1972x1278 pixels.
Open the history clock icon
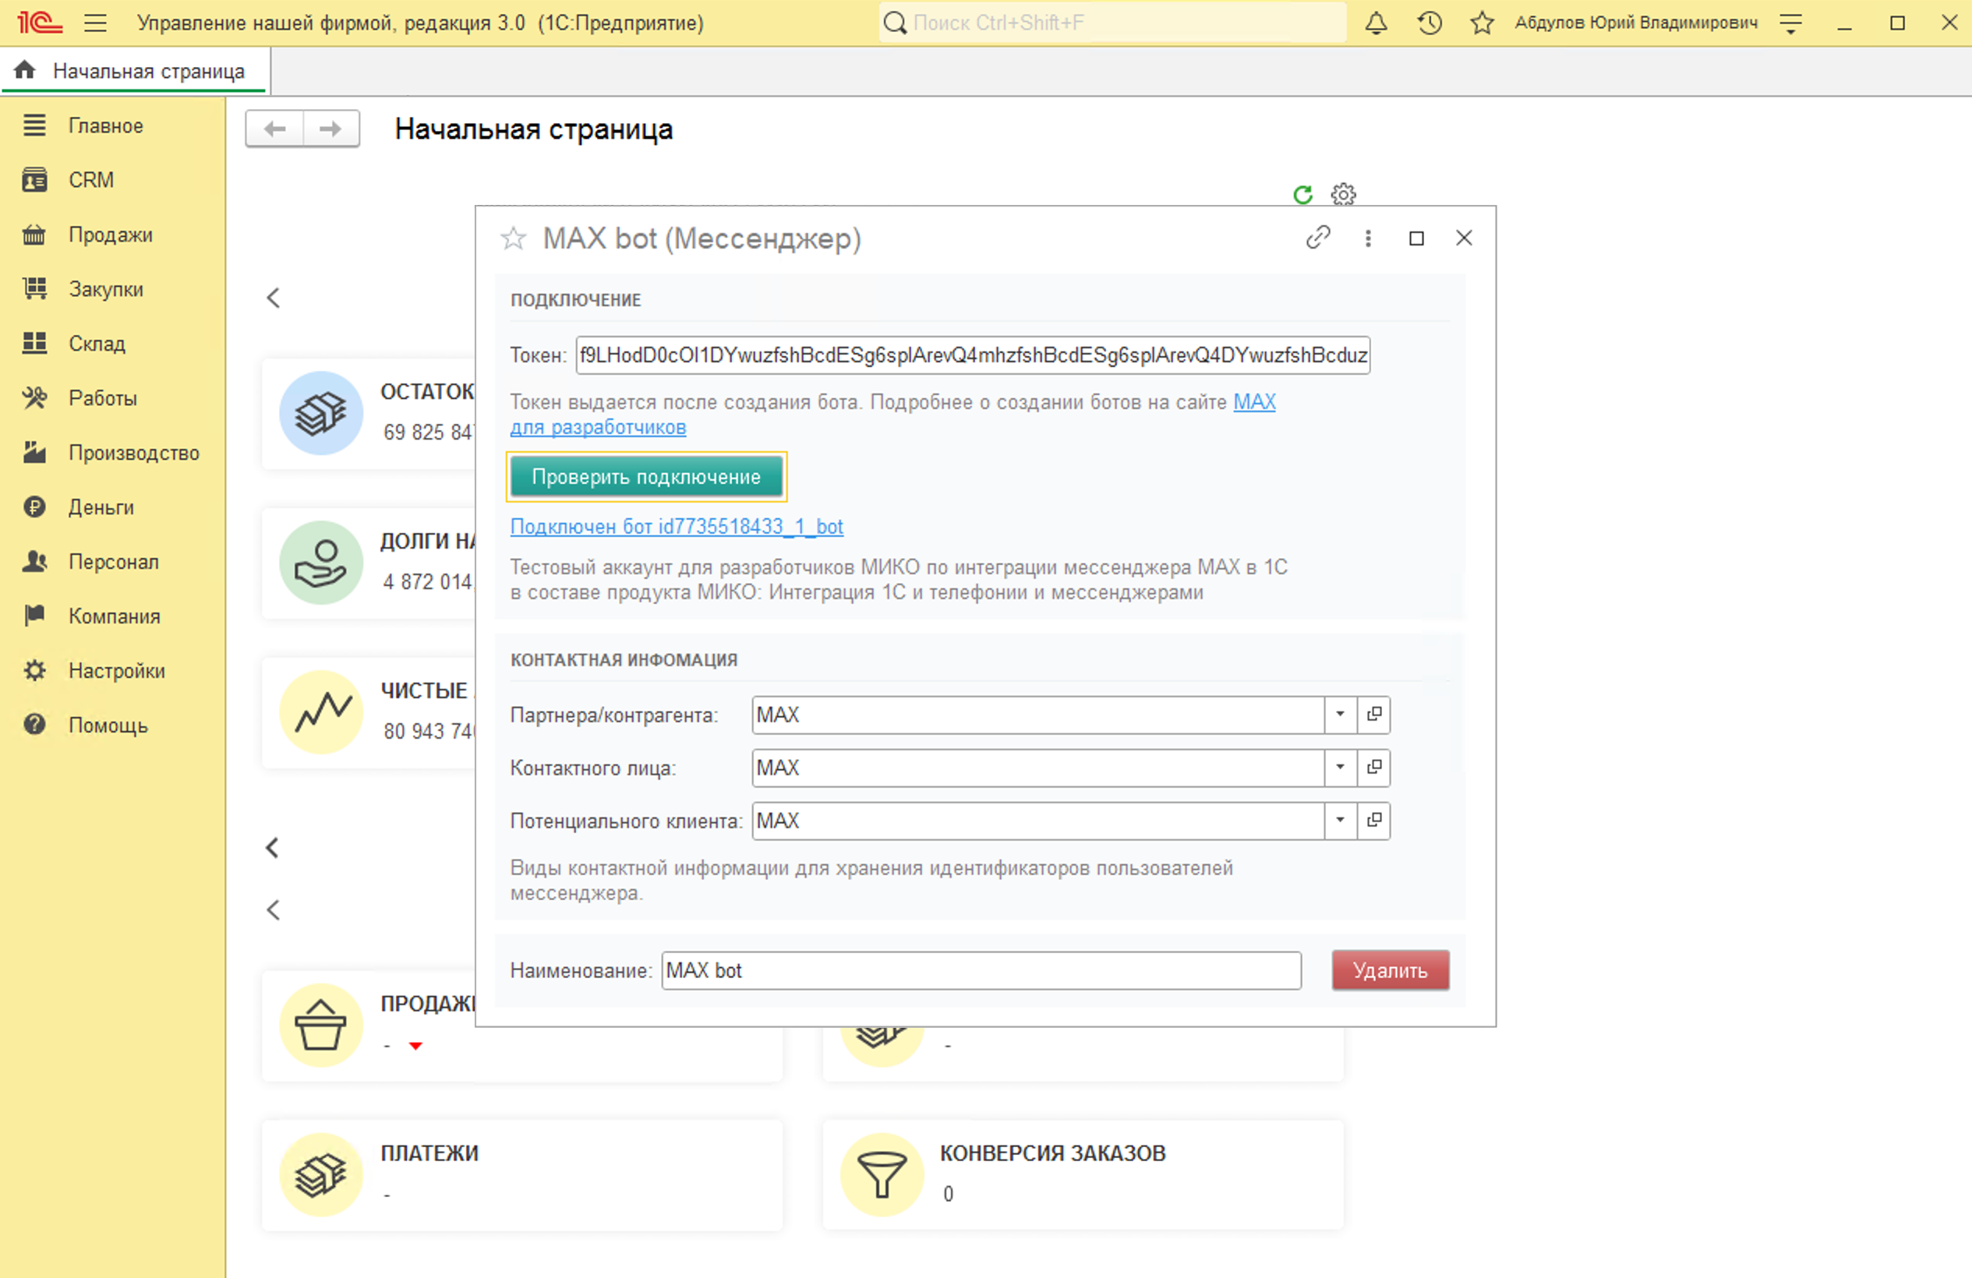click(x=1430, y=23)
